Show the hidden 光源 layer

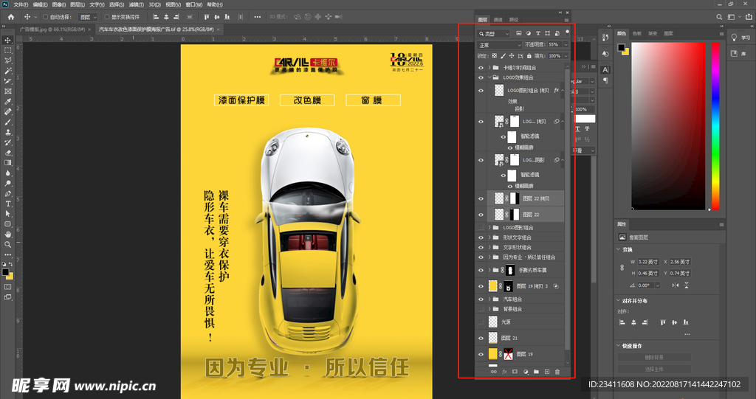481,322
